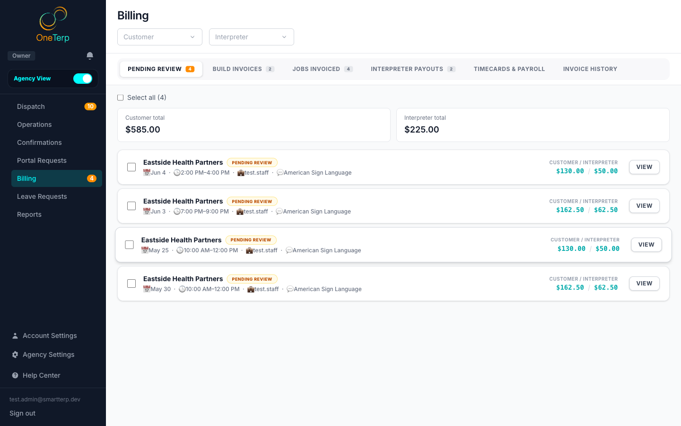Click speech bubble icon in Jun 3 row
681x426 pixels.
coord(279,212)
